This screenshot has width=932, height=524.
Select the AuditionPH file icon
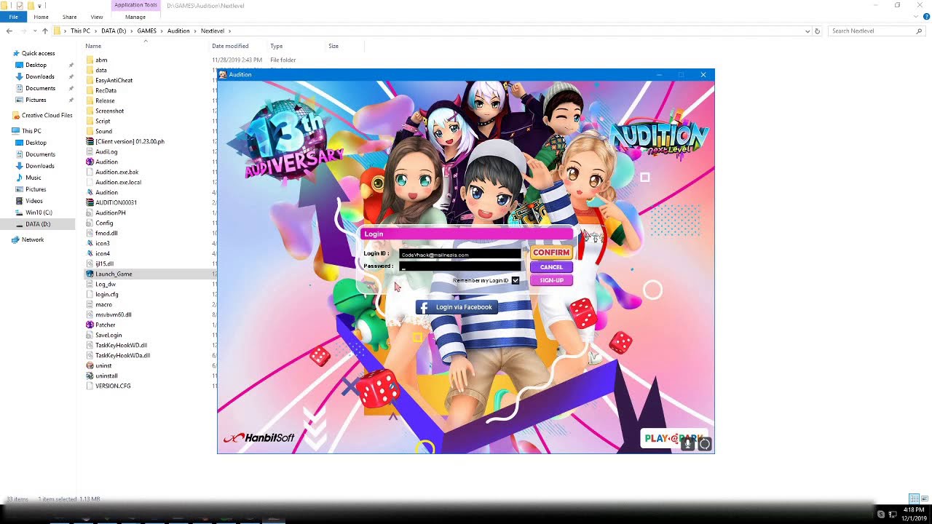pos(90,213)
